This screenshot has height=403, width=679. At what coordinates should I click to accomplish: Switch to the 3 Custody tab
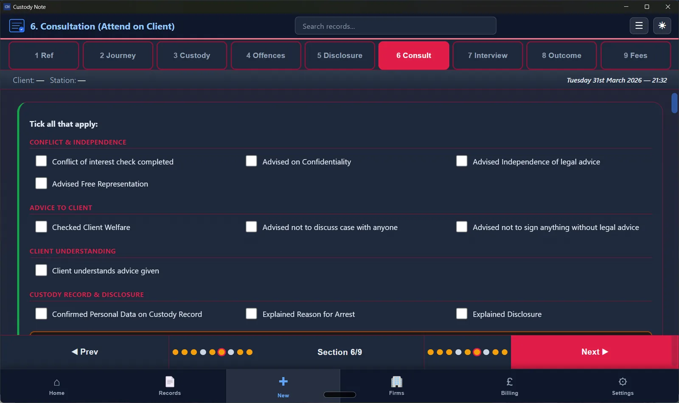[191, 55]
